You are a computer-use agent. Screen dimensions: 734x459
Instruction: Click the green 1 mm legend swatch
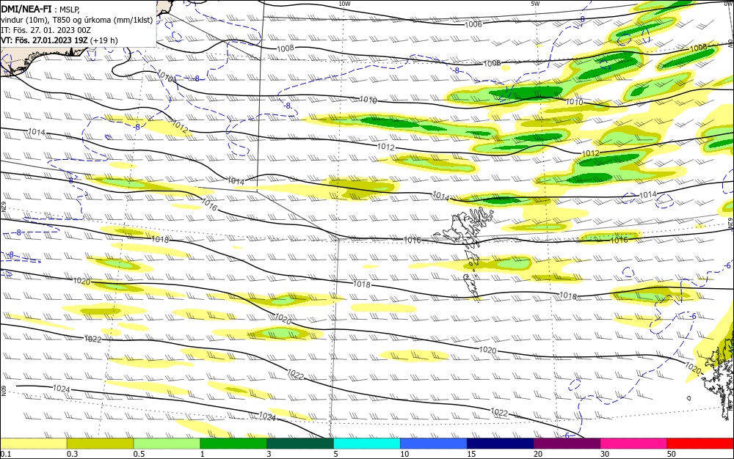(x=233, y=444)
